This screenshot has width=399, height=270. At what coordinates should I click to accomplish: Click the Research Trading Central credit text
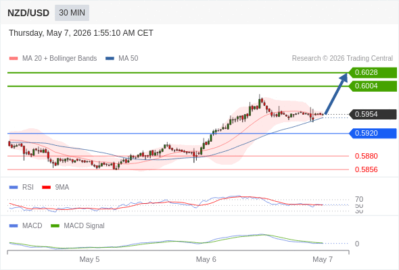click(x=342, y=59)
